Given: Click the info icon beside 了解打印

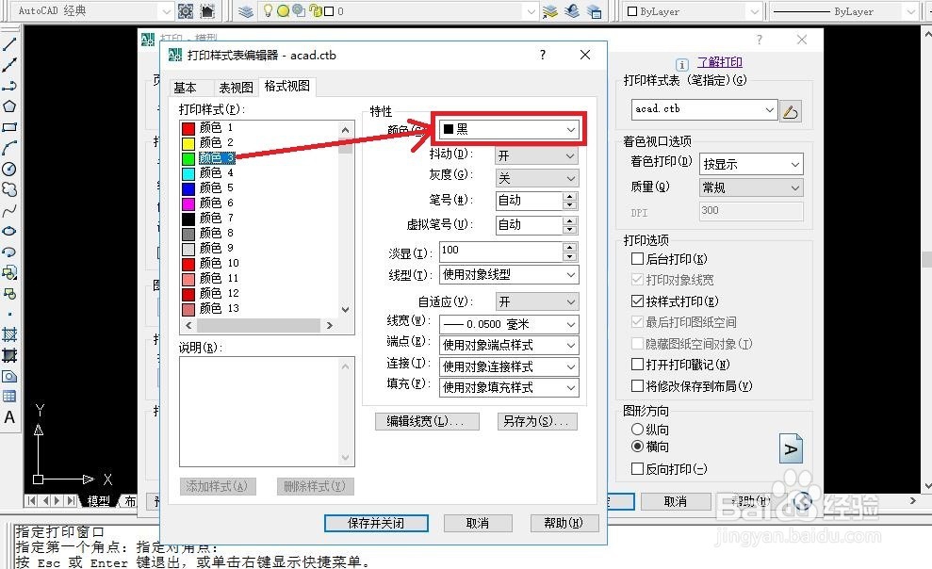Looking at the screenshot, I should [681, 64].
